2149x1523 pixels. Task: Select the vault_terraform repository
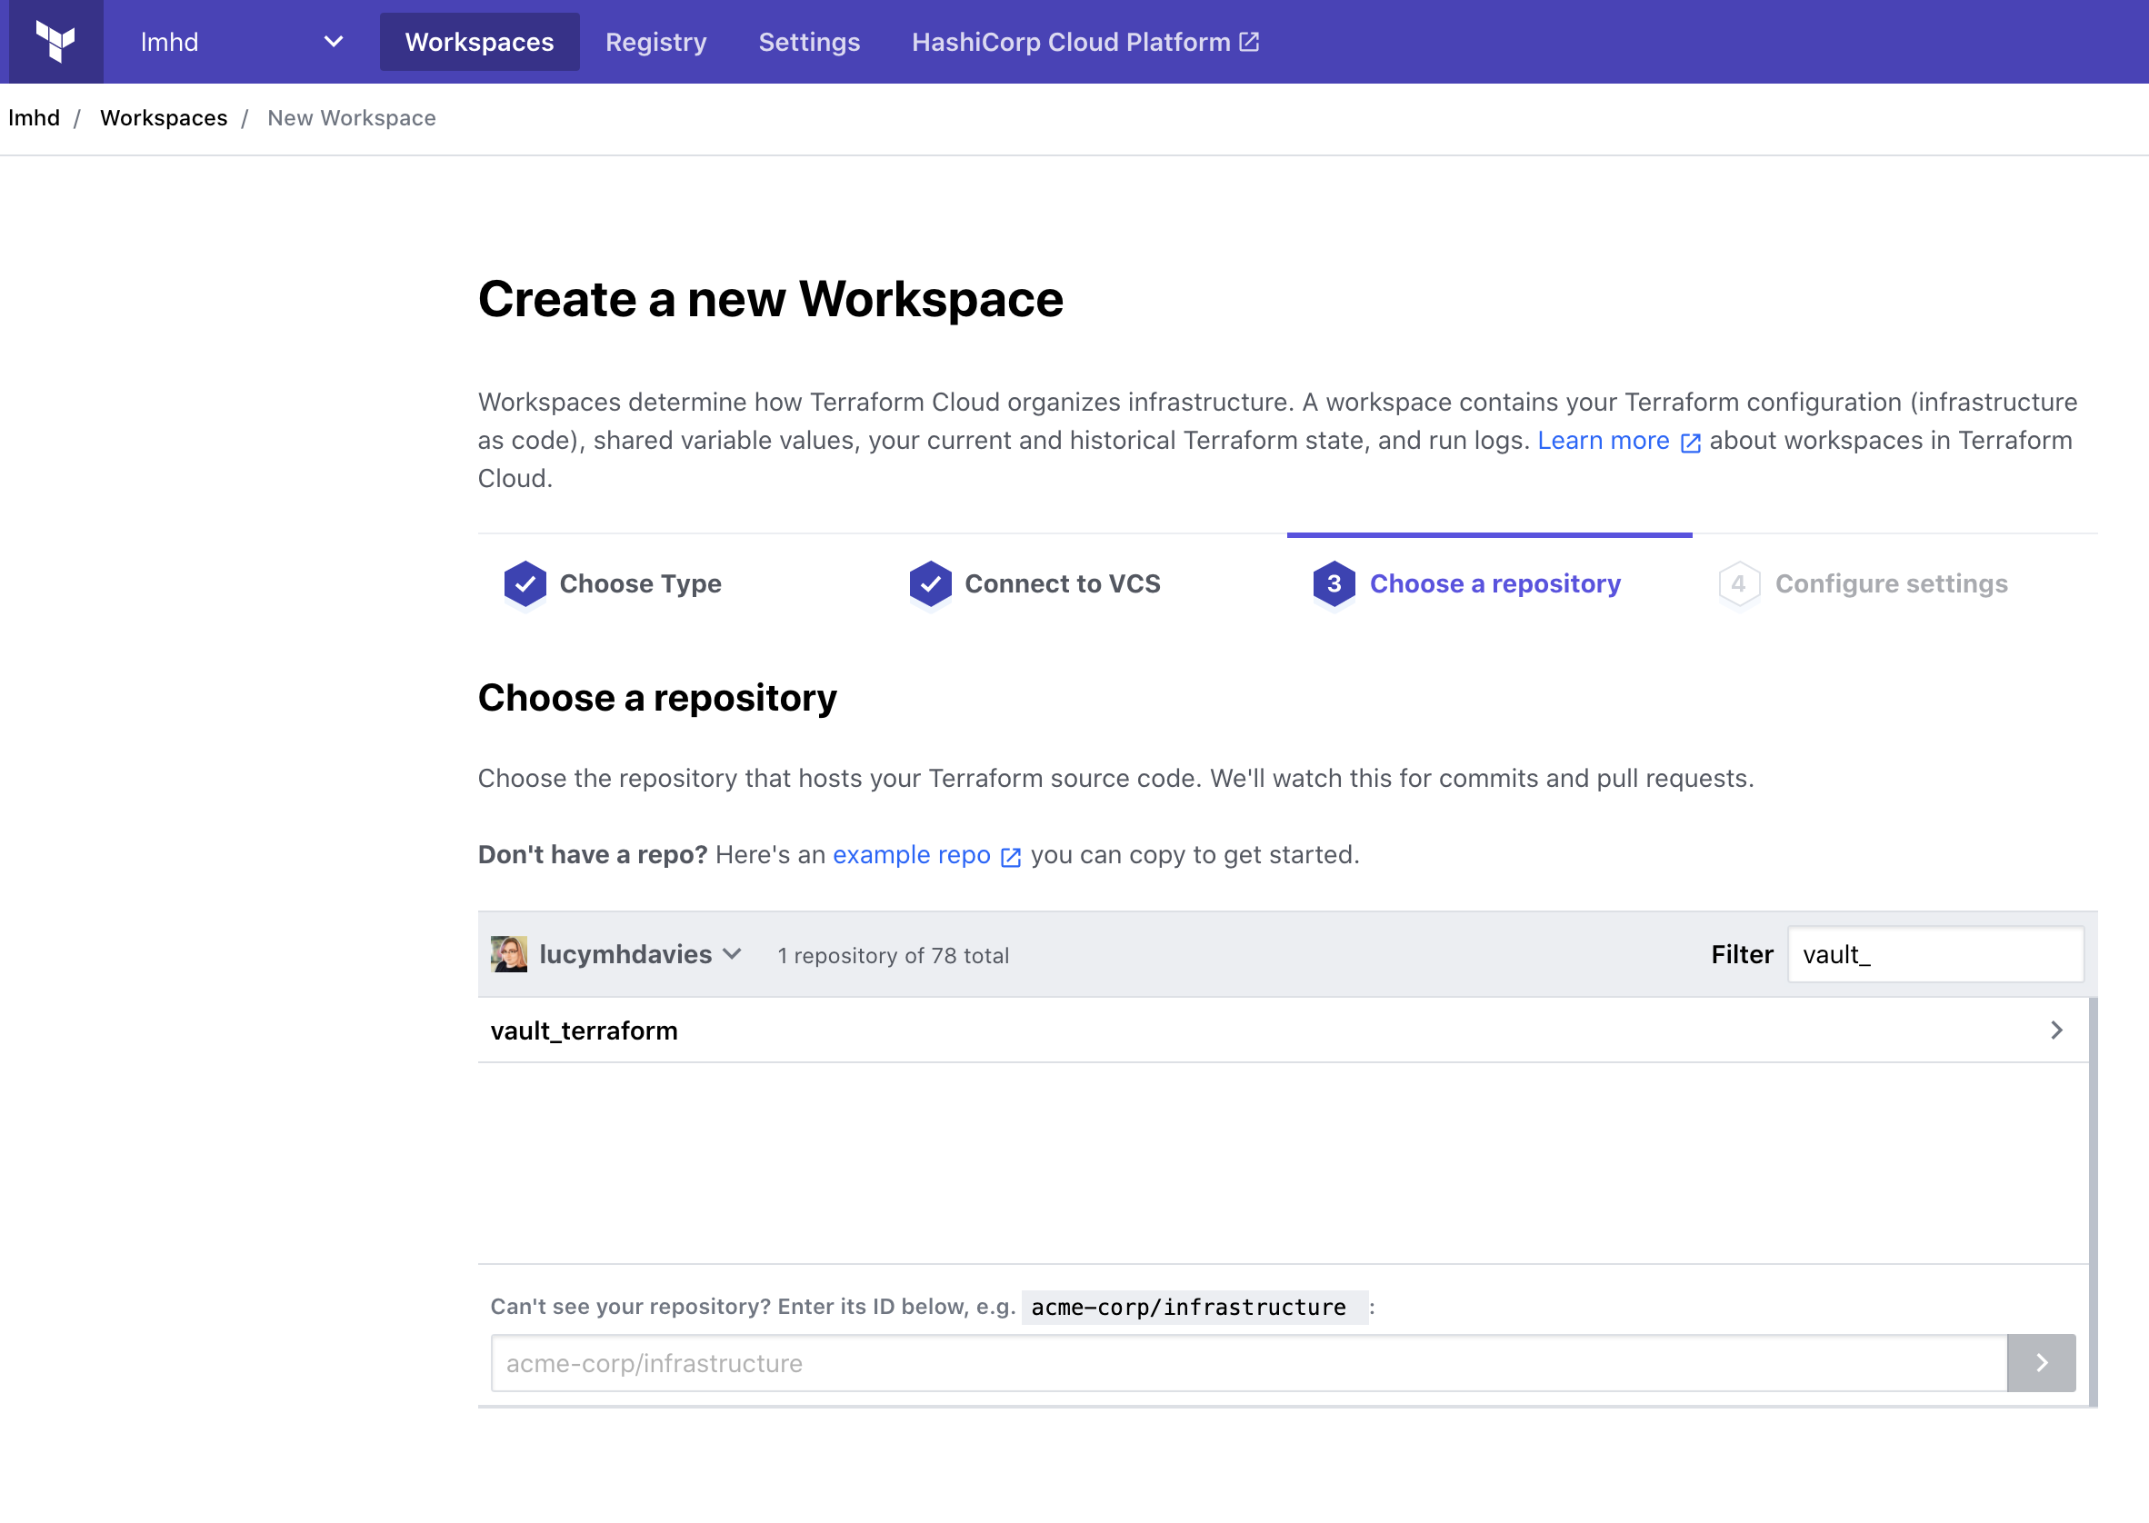(x=584, y=1030)
